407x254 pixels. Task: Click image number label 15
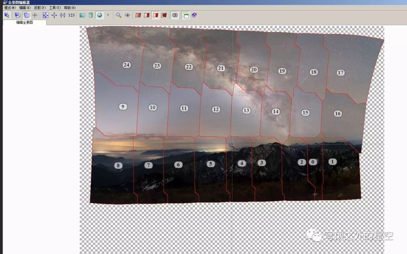point(305,113)
